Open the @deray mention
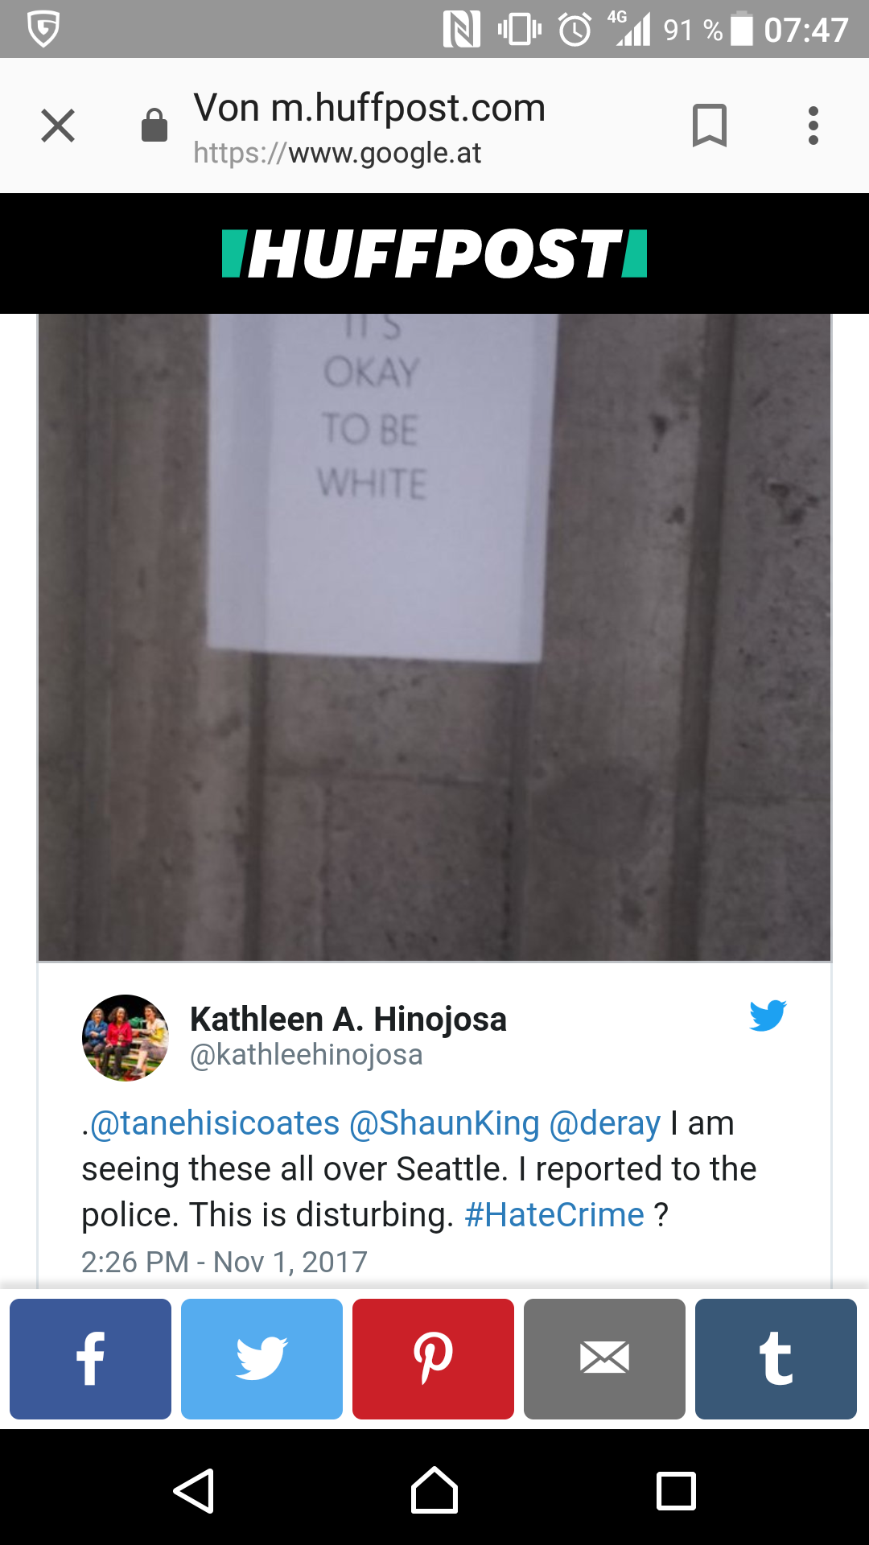Image resolution: width=869 pixels, height=1545 pixels. pos(605,1123)
